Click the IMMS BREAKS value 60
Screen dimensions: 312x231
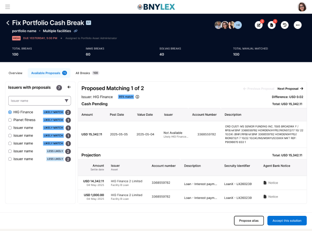click(x=88, y=54)
